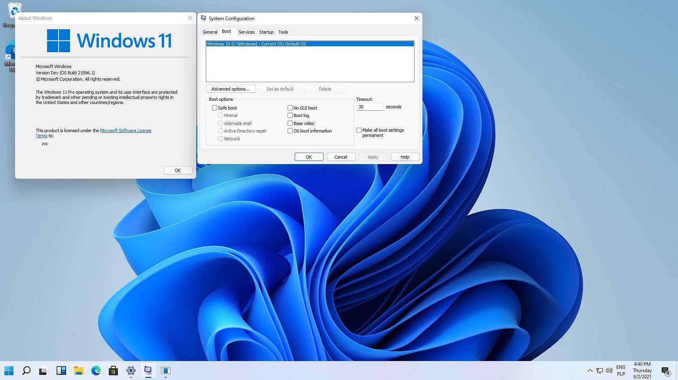The width and height of the screenshot is (678, 380).
Task: Enable the Base video checkbox
Action: (x=290, y=123)
